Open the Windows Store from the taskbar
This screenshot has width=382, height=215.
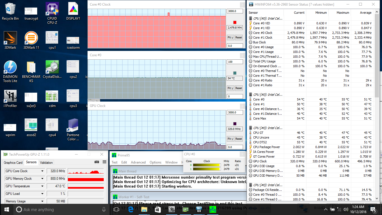pos(158,209)
